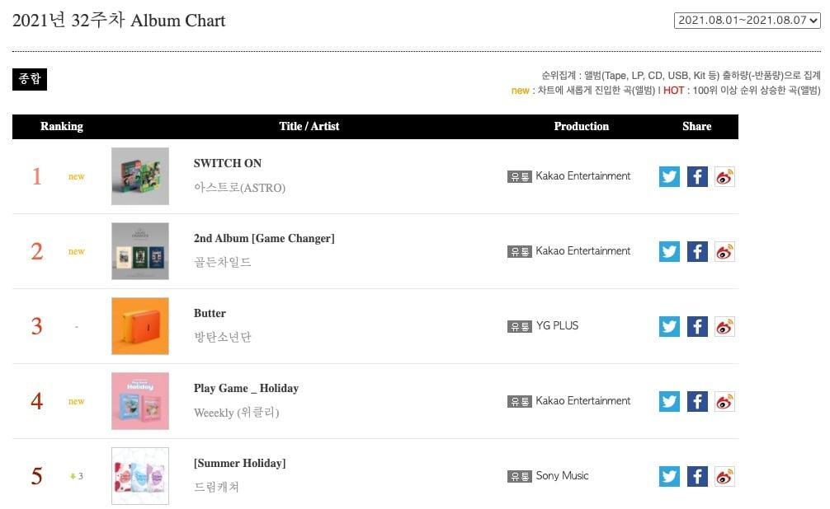Select the 종합 chart tab

pos(30,79)
